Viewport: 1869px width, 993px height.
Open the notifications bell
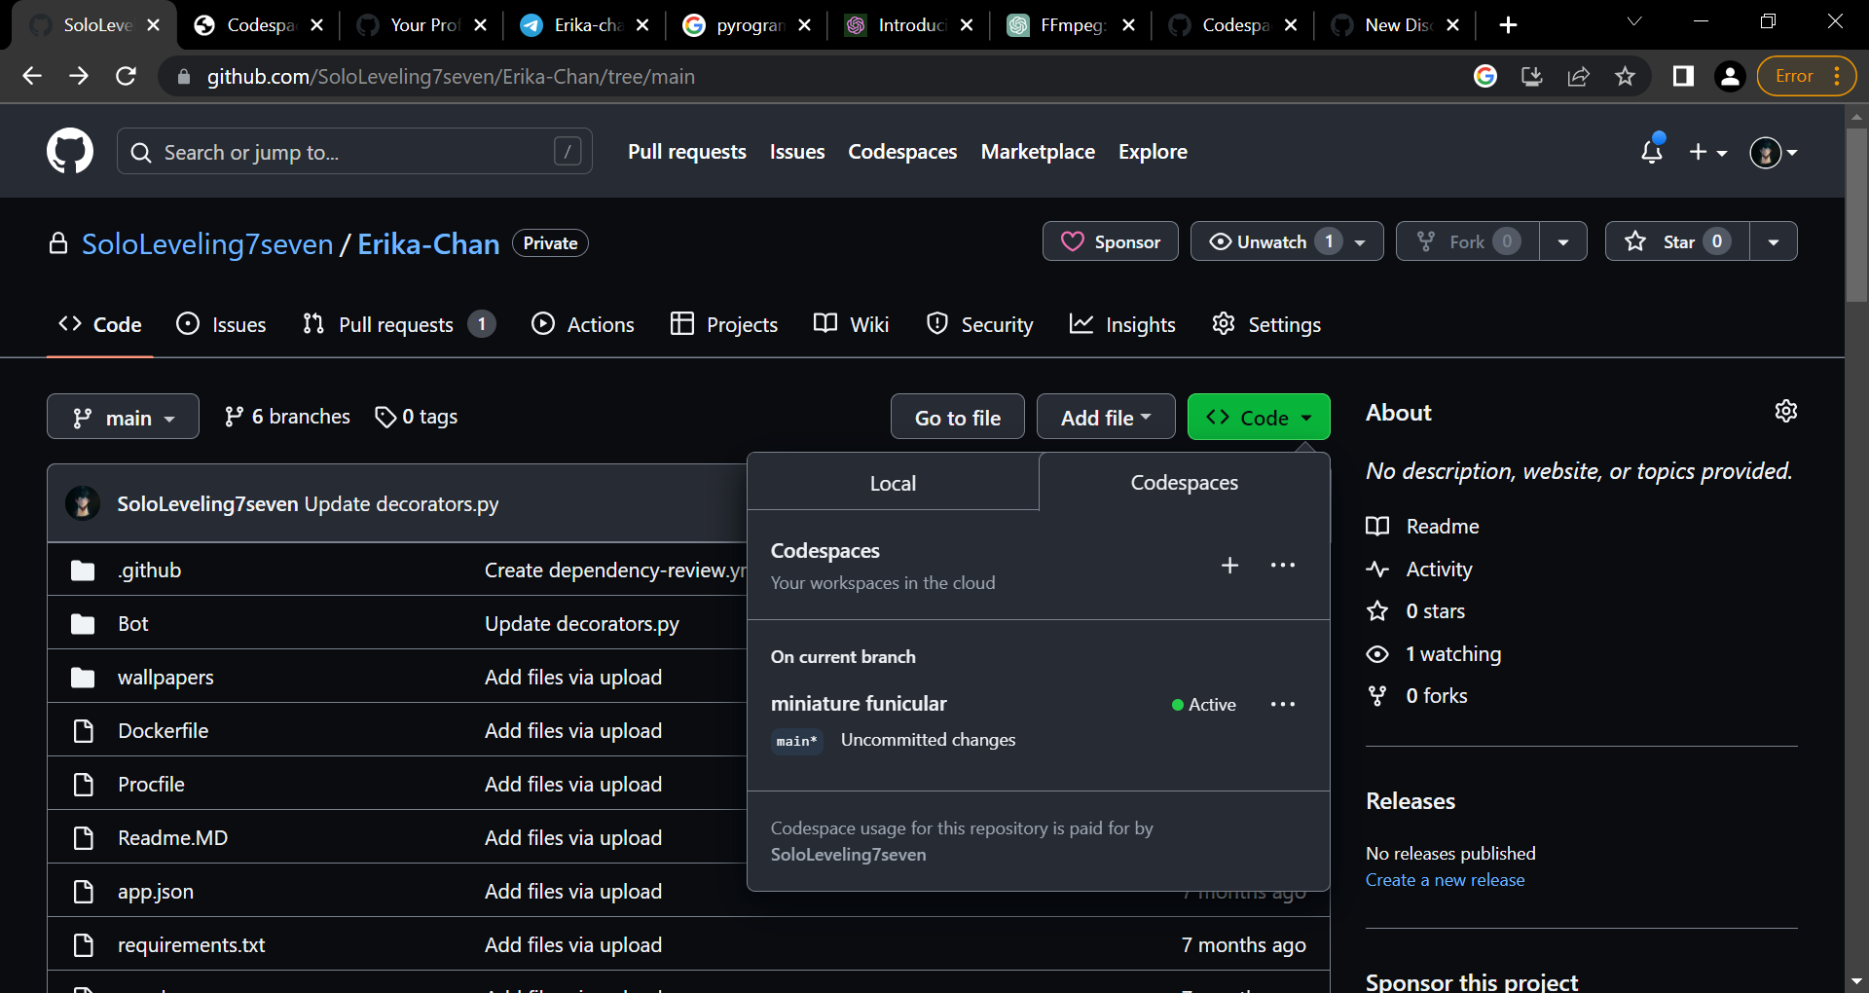click(x=1652, y=151)
